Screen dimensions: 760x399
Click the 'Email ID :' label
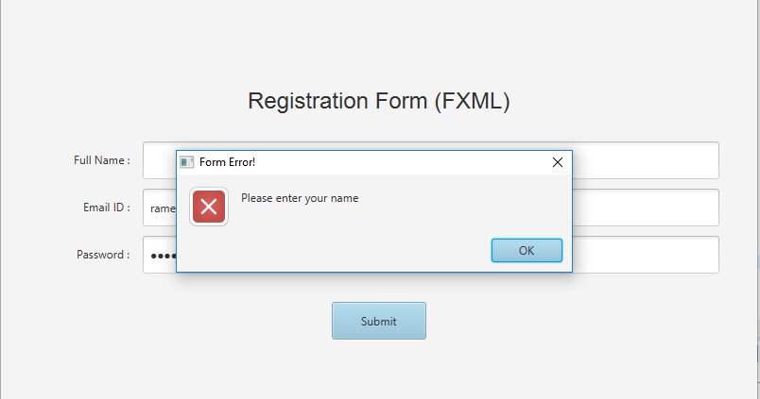106,208
